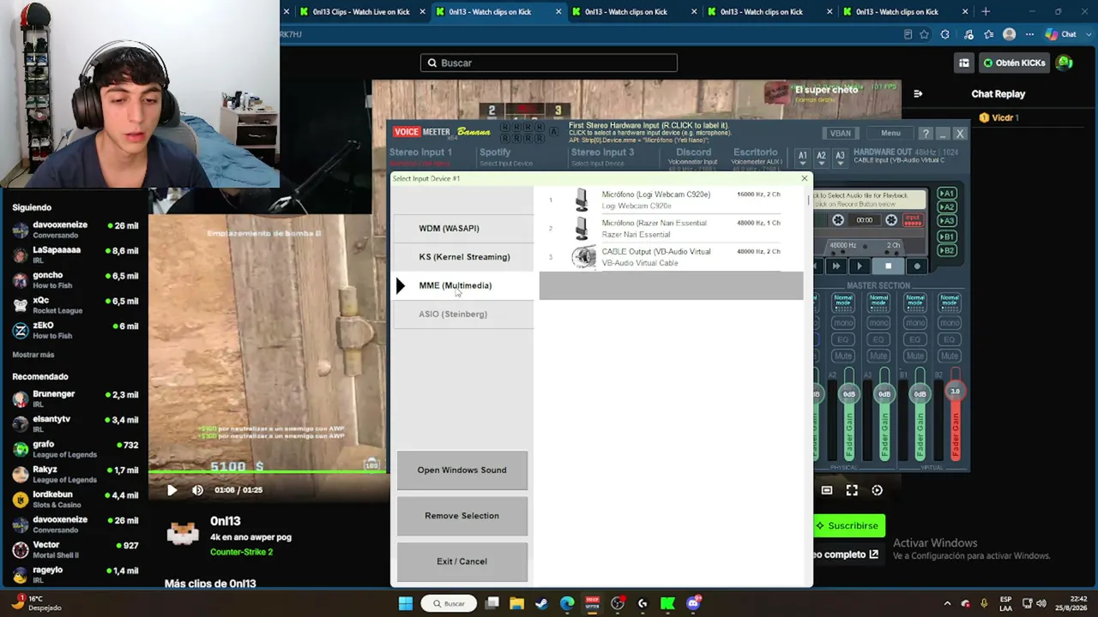The image size is (1098, 617).
Task: Open Kick user avatar menu
Action: (1065, 63)
